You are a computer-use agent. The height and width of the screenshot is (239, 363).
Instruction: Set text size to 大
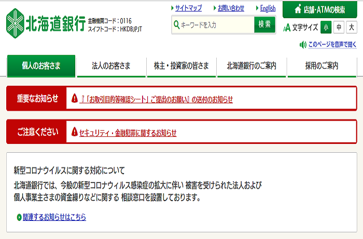click(x=352, y=28)
